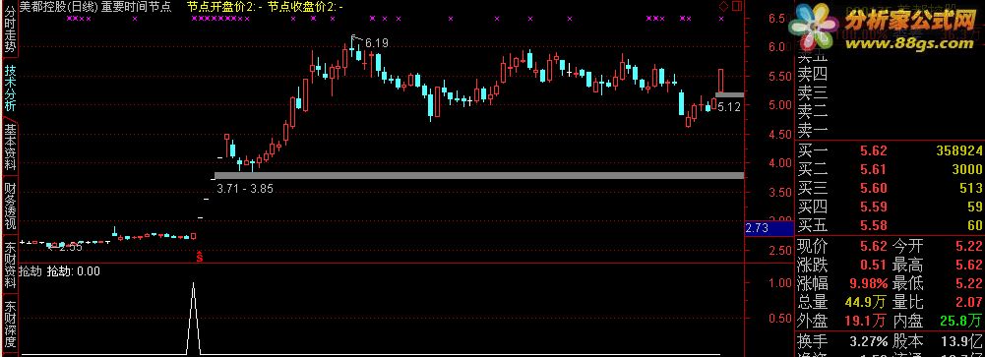
Task: Click the 量比 value 2.07
Action: [x=968, y=303]
